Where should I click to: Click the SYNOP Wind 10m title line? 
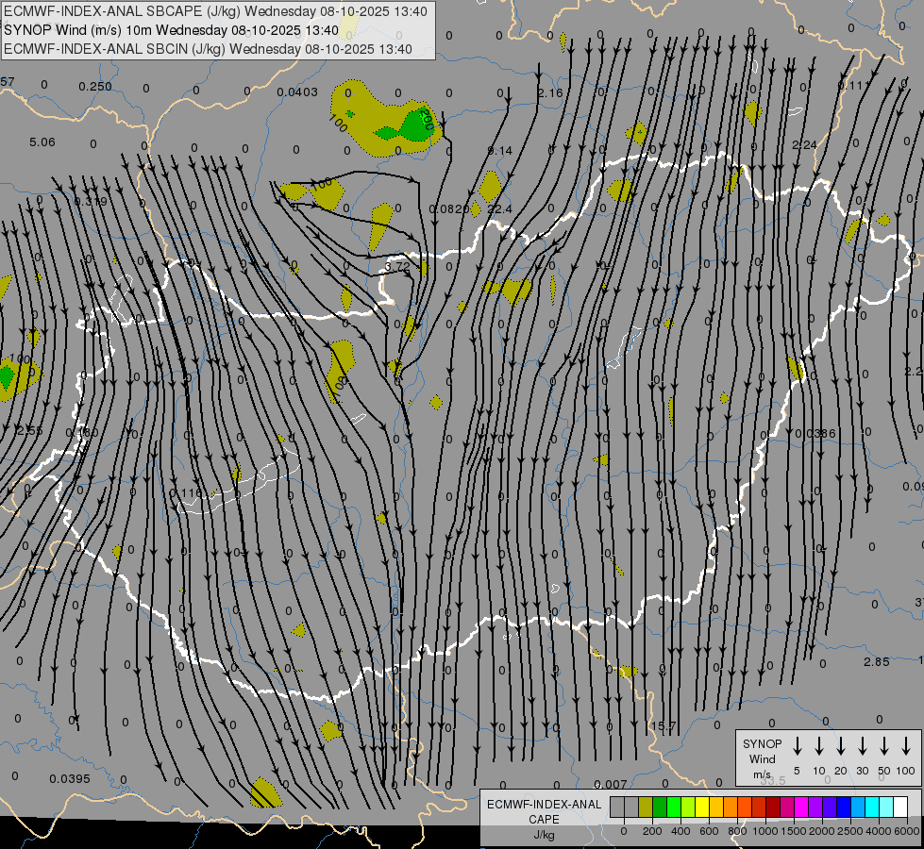coord(171,30)
